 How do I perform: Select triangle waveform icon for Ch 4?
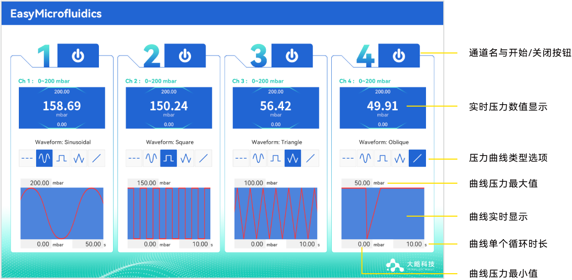400,158
